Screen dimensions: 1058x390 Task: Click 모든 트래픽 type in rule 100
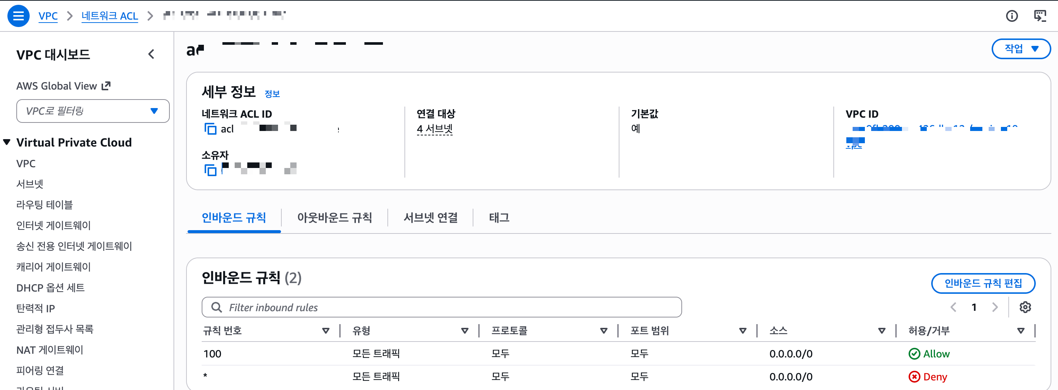[376, 353]
